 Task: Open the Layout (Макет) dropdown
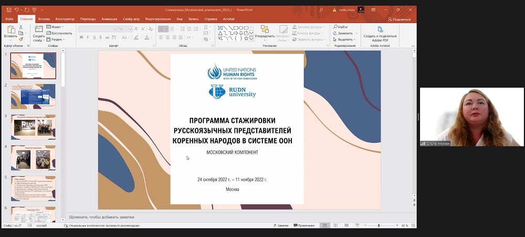(55, 27)
